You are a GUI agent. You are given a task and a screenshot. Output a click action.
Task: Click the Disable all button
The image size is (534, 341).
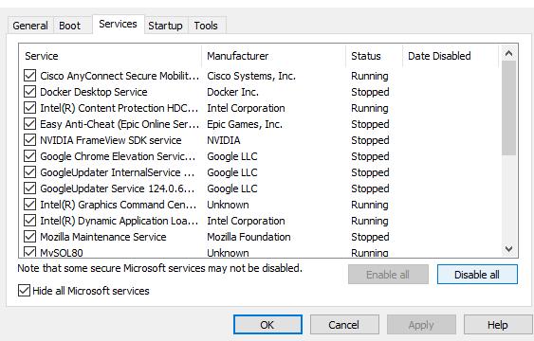pos(477,275)
